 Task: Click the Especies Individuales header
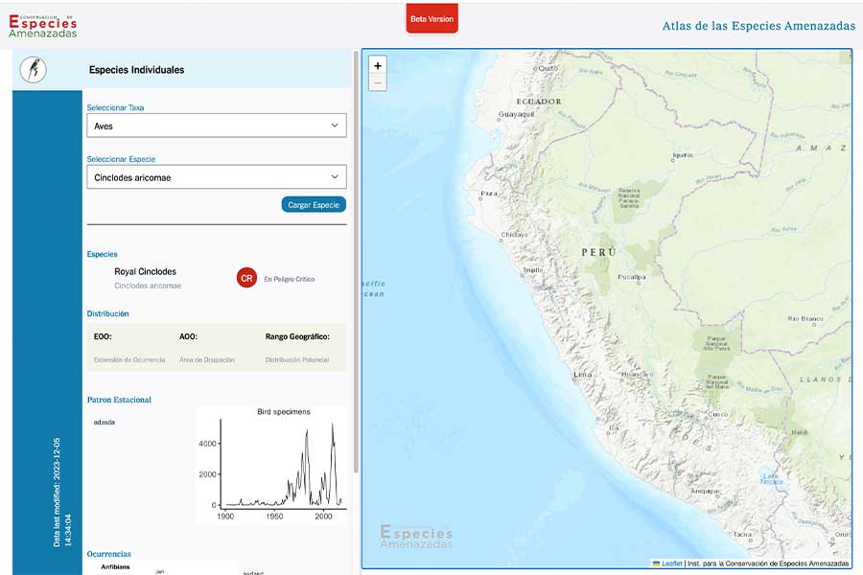(136, 70)
